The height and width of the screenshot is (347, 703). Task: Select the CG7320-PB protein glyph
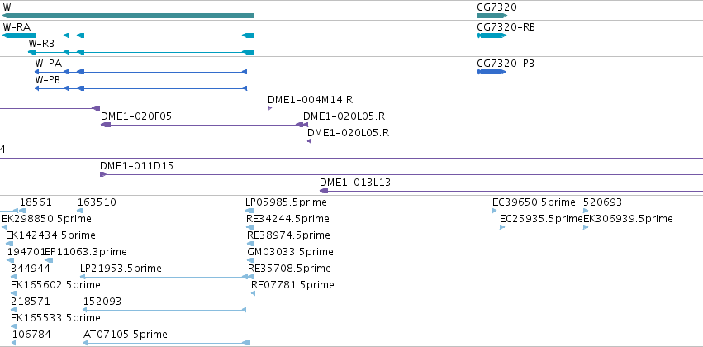point(492,72)
